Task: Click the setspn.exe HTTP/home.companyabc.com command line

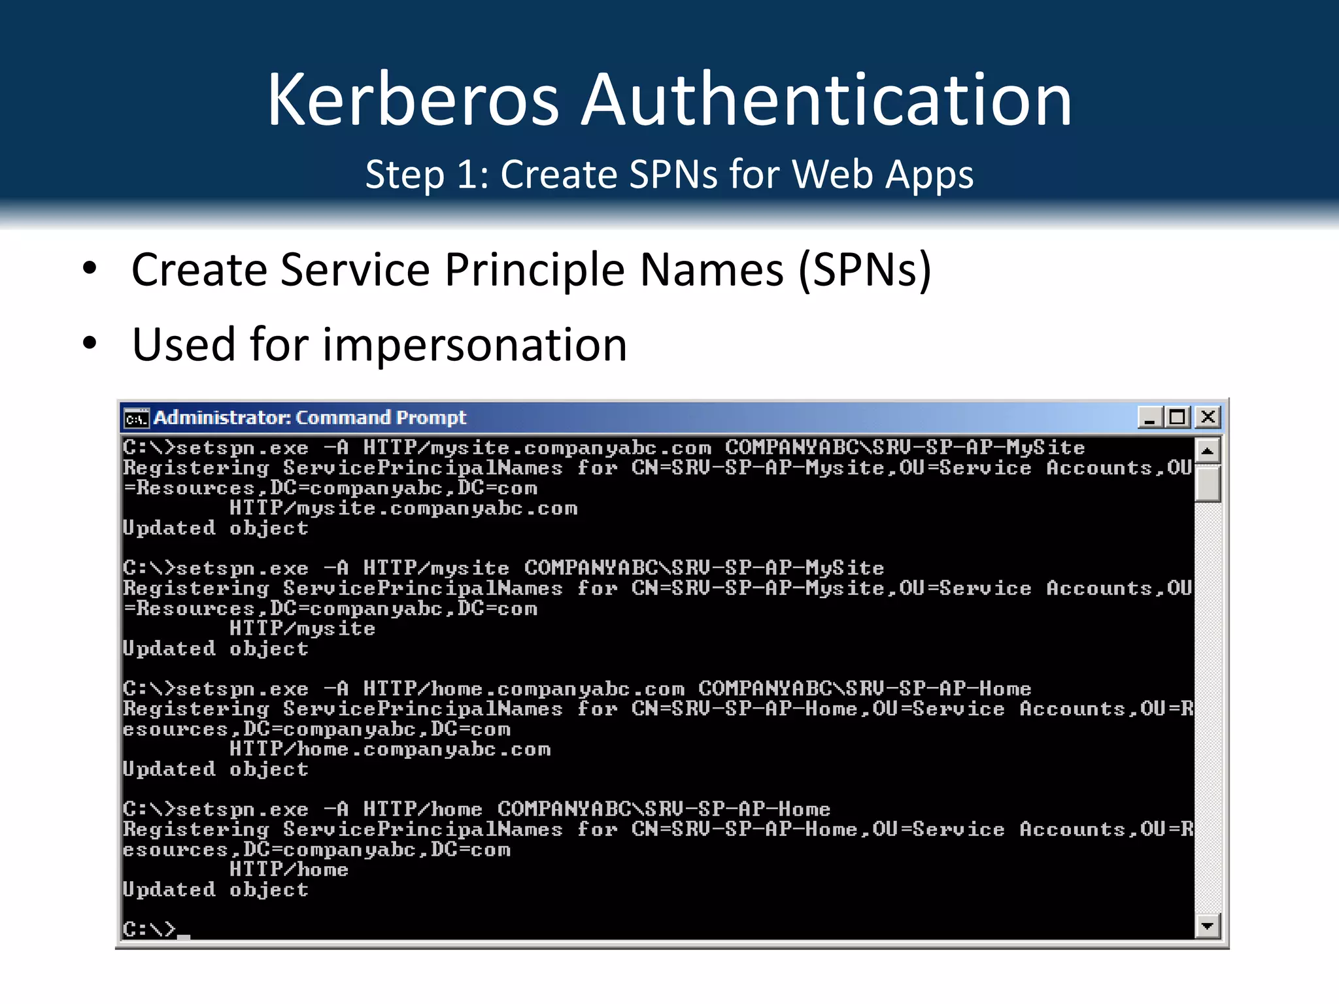Action: pos(577,689)
